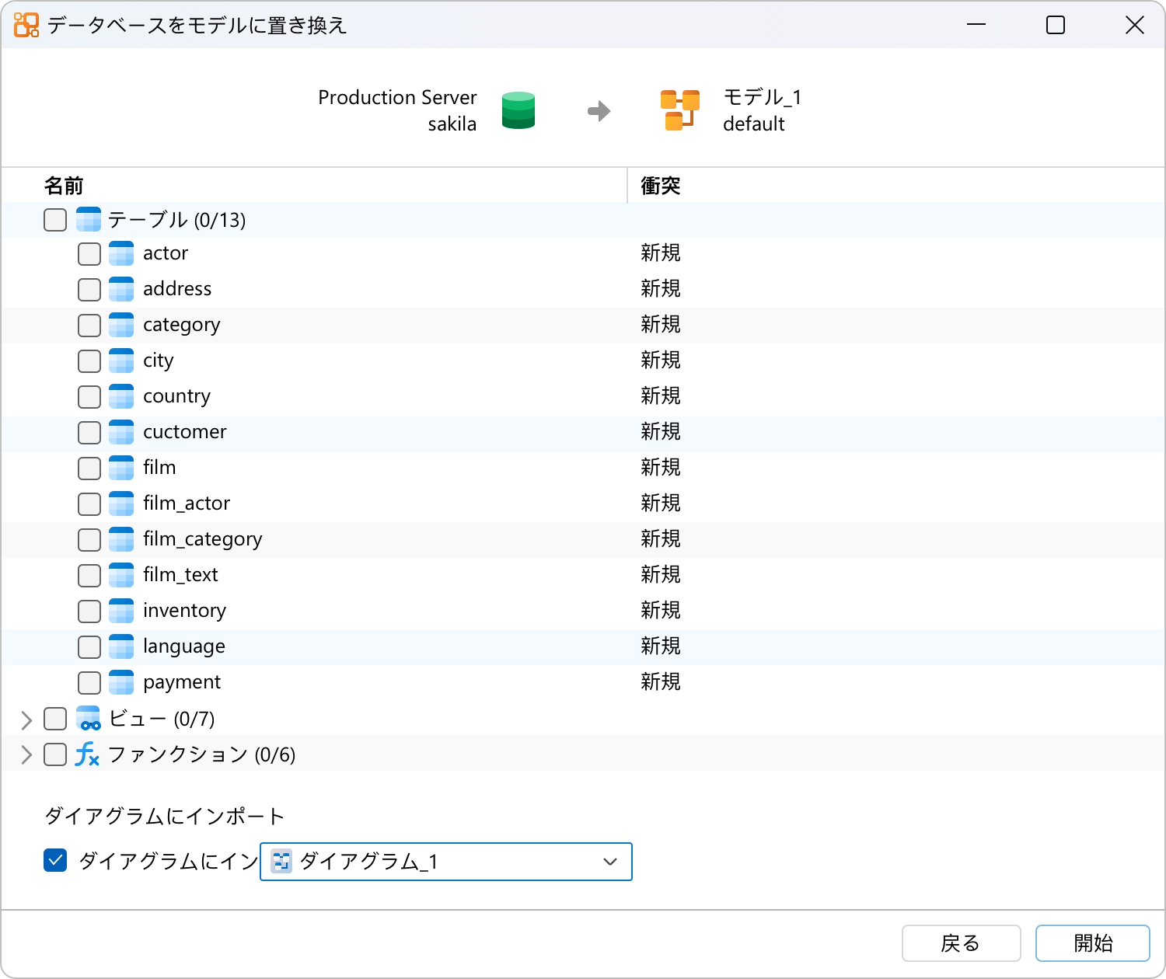The image size is (1166, 979).
Task: Click the table icon beside film_category
Action: [x=121, y=539]
